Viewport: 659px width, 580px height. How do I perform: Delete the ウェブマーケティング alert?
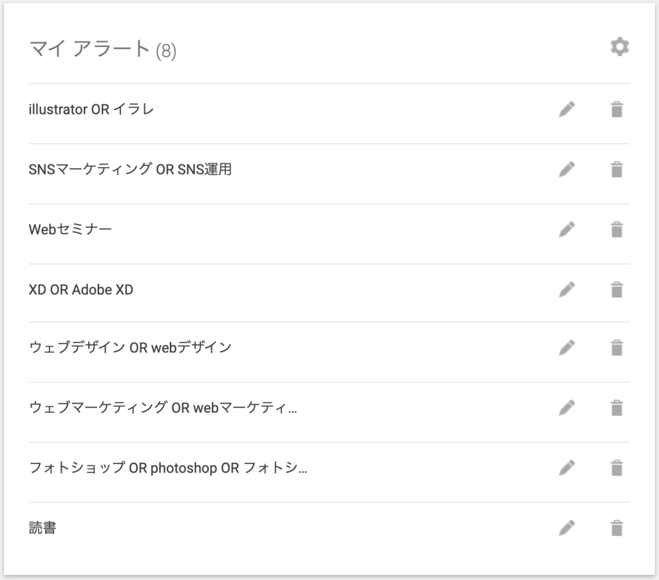(617, 407)
